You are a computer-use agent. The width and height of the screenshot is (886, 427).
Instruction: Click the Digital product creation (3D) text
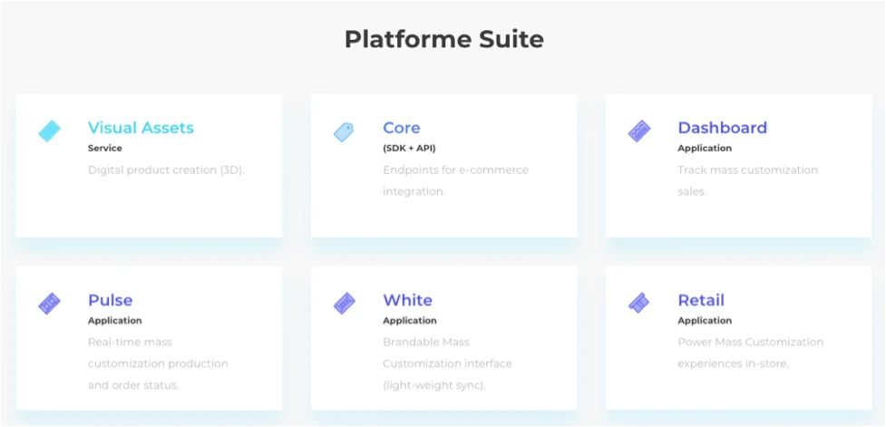pos(166,170)
